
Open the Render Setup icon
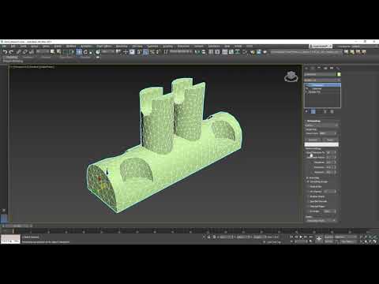(253, 52)
